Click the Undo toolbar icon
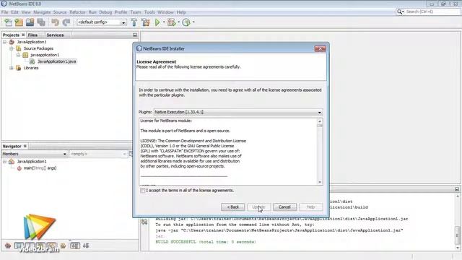The height and width of the screenshot is (260, 462). pyautogui.click(x=55, y=22)
